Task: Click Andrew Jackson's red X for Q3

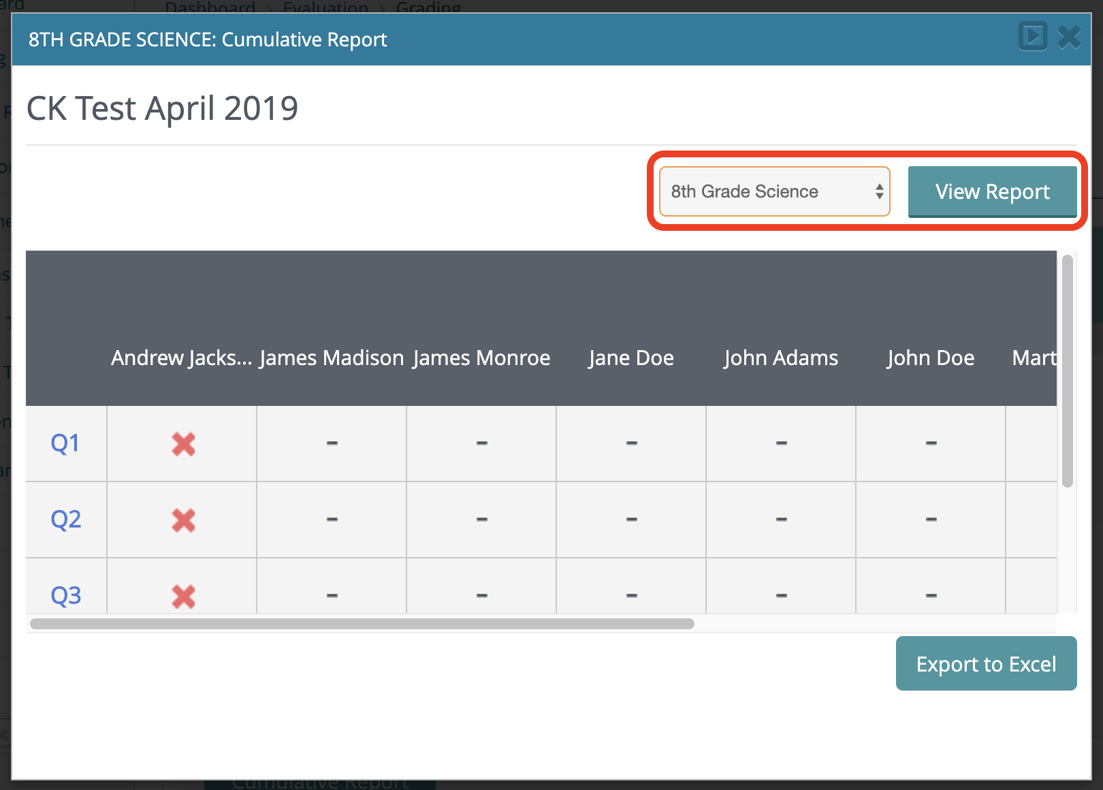Action: pyautogui.click(x=183, y=596)
